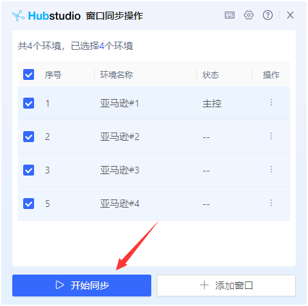Open the keyboard shortcuts icon
This screenshot has width=308, height=306.
coord(230,15)
